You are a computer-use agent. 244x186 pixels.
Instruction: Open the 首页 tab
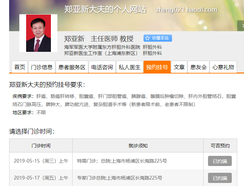(x=20, y=67)
